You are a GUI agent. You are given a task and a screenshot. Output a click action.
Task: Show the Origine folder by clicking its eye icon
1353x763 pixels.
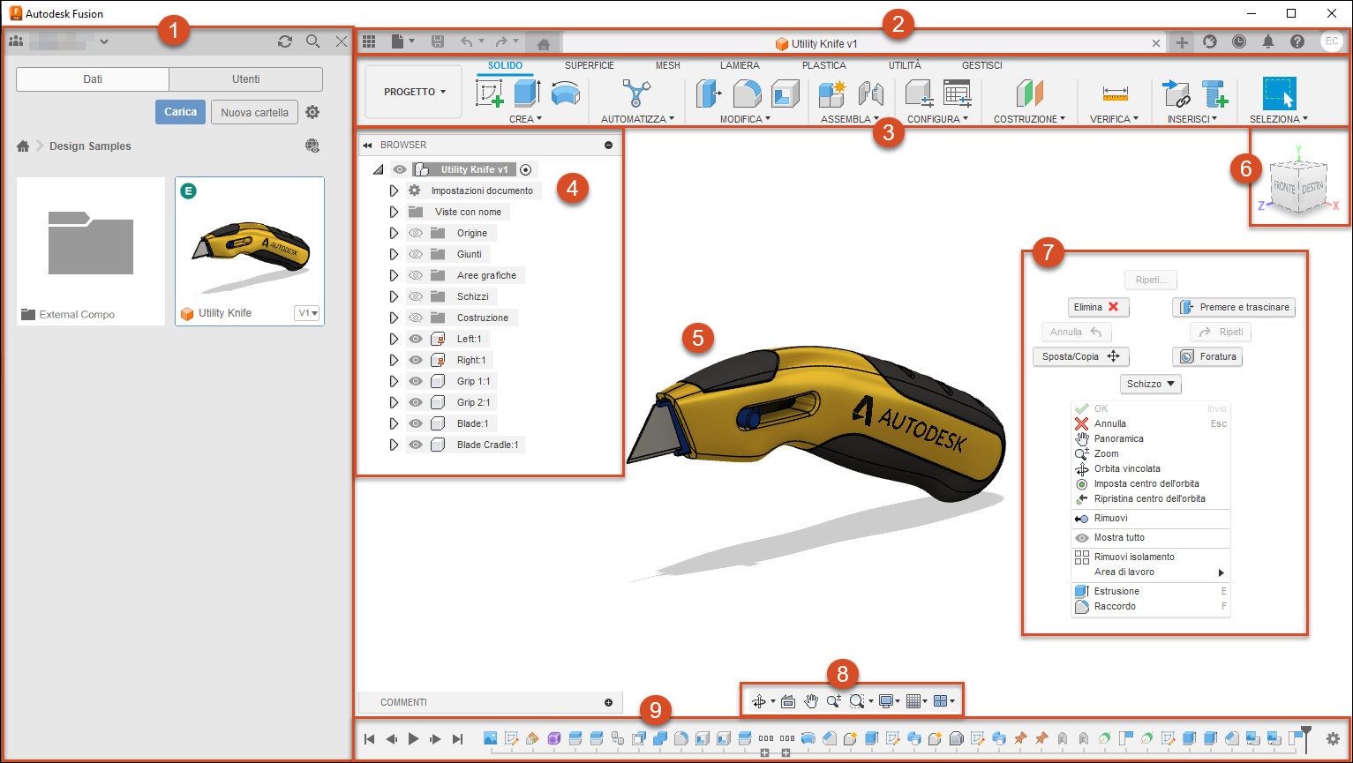(x=415, y=233)
